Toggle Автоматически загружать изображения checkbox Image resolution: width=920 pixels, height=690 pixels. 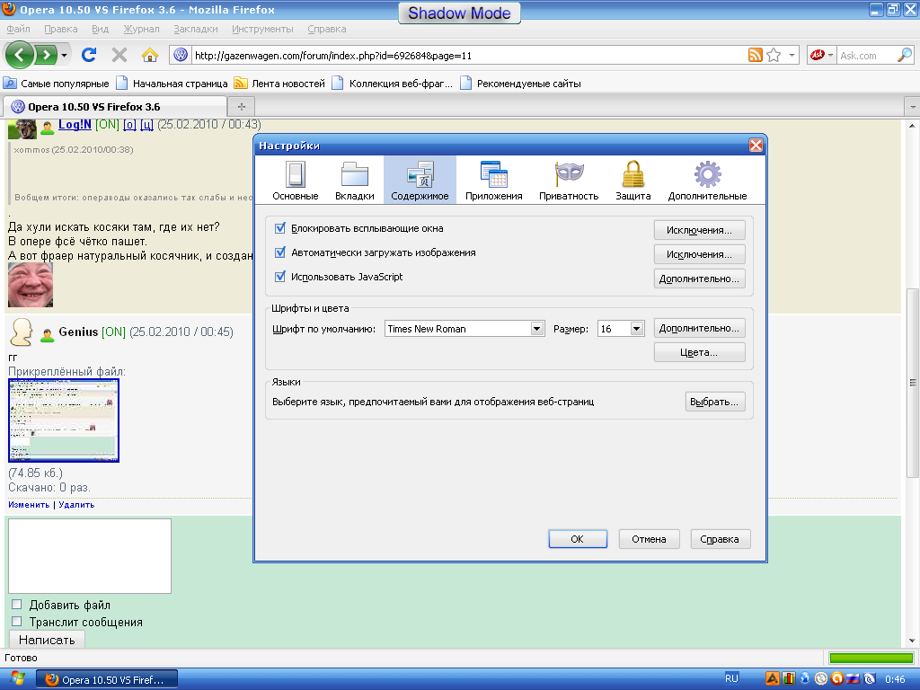click(x=280, y=252)
